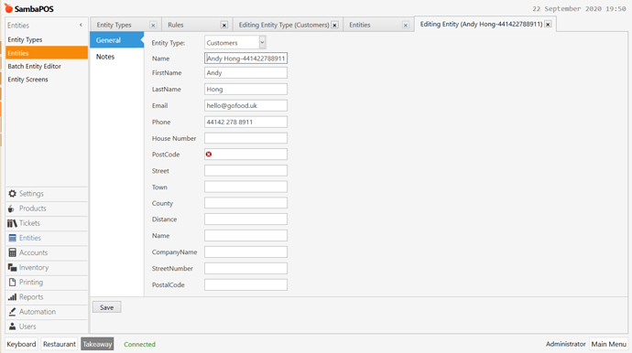Screen dimensions: 632x353
Task: Switch to the Restaurant screen
Action: pos(60,344)
